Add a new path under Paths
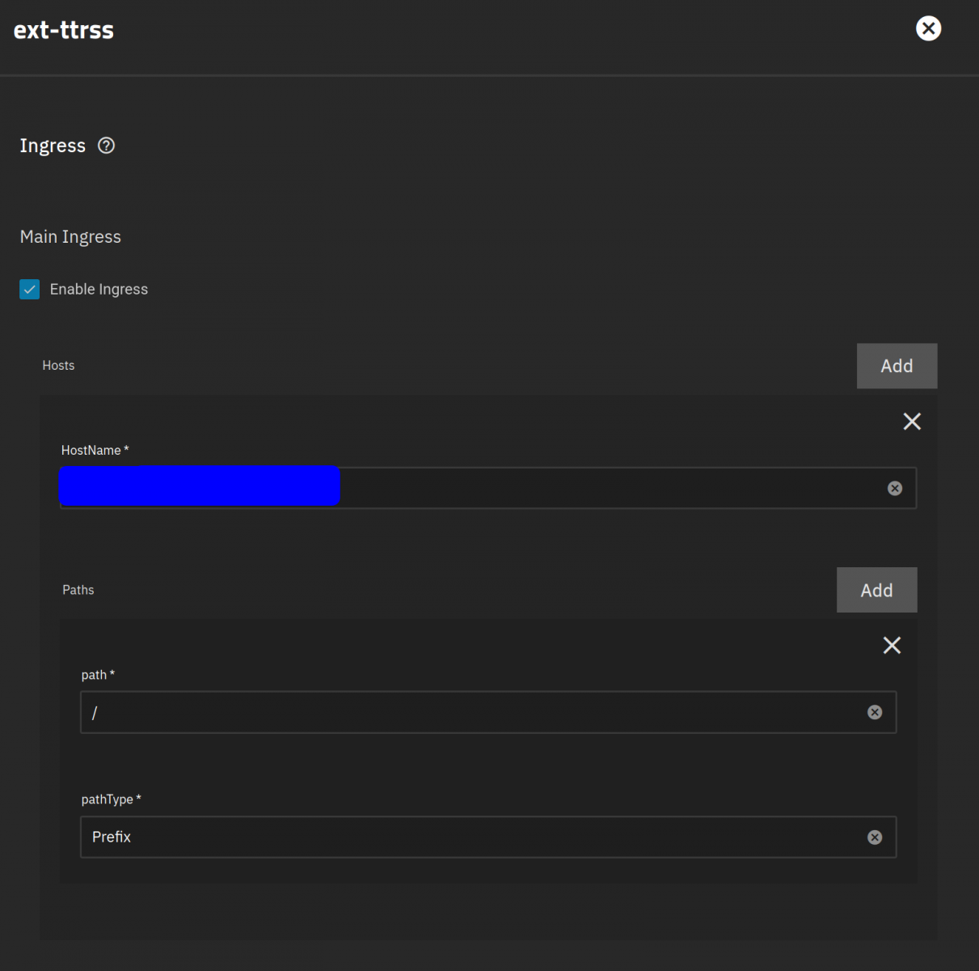Screen dimensions: 979x971 click(876, 590)
